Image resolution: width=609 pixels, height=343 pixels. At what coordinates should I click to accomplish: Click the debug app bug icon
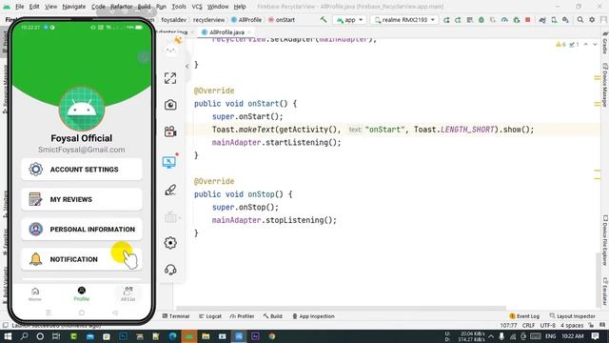(481, 20)
